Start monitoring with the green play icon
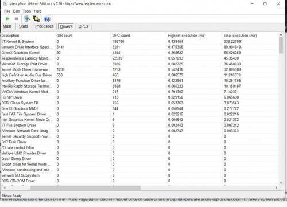 point(7,19)
